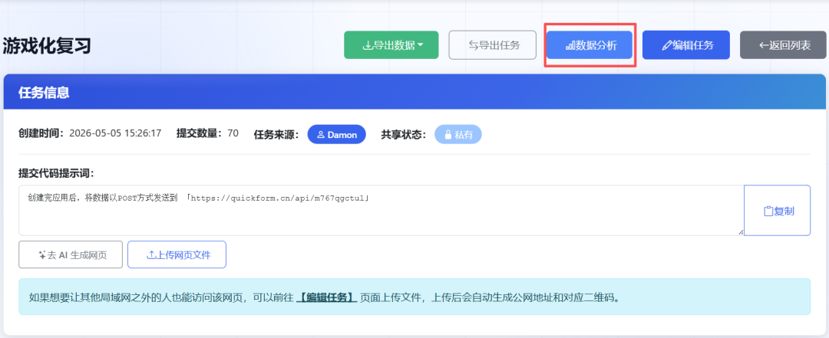Click 上传网页文件 upload button

[x=177, y=254]
